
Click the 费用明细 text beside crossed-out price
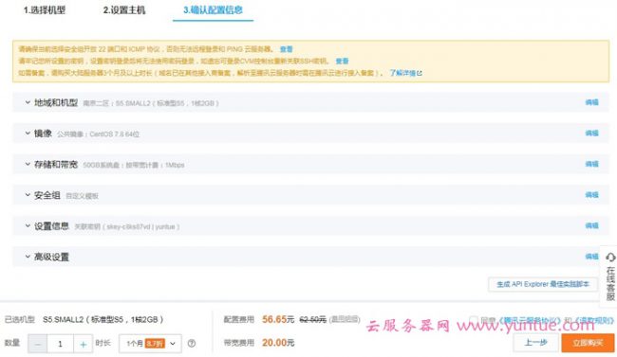pyautogui.click(x=346, y=319)
